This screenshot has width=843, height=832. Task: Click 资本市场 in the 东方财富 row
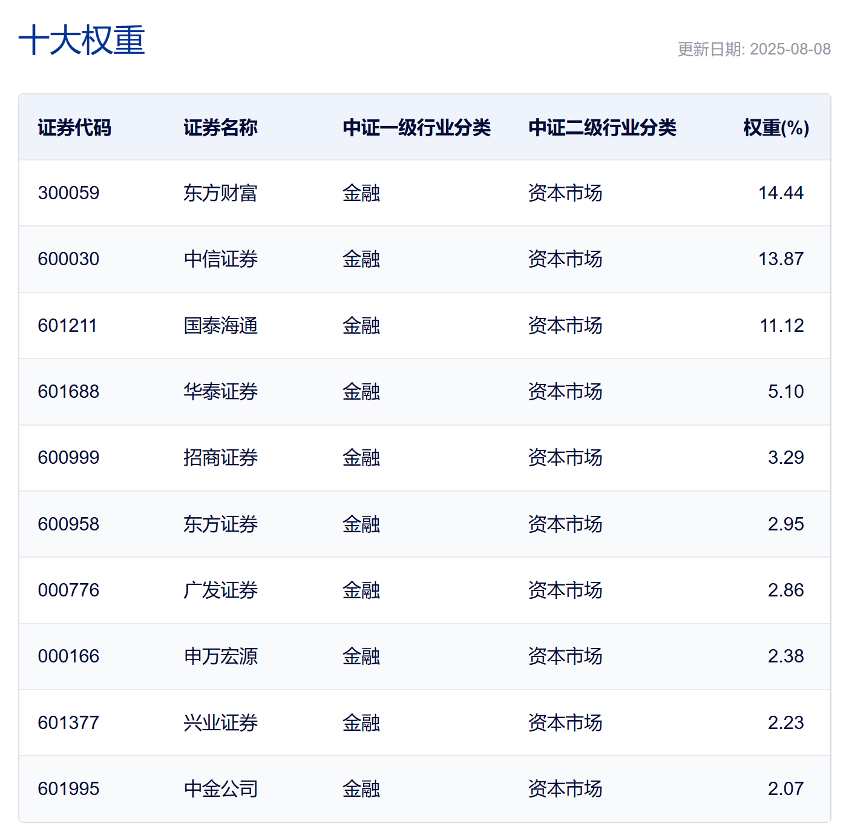(565, 193)
